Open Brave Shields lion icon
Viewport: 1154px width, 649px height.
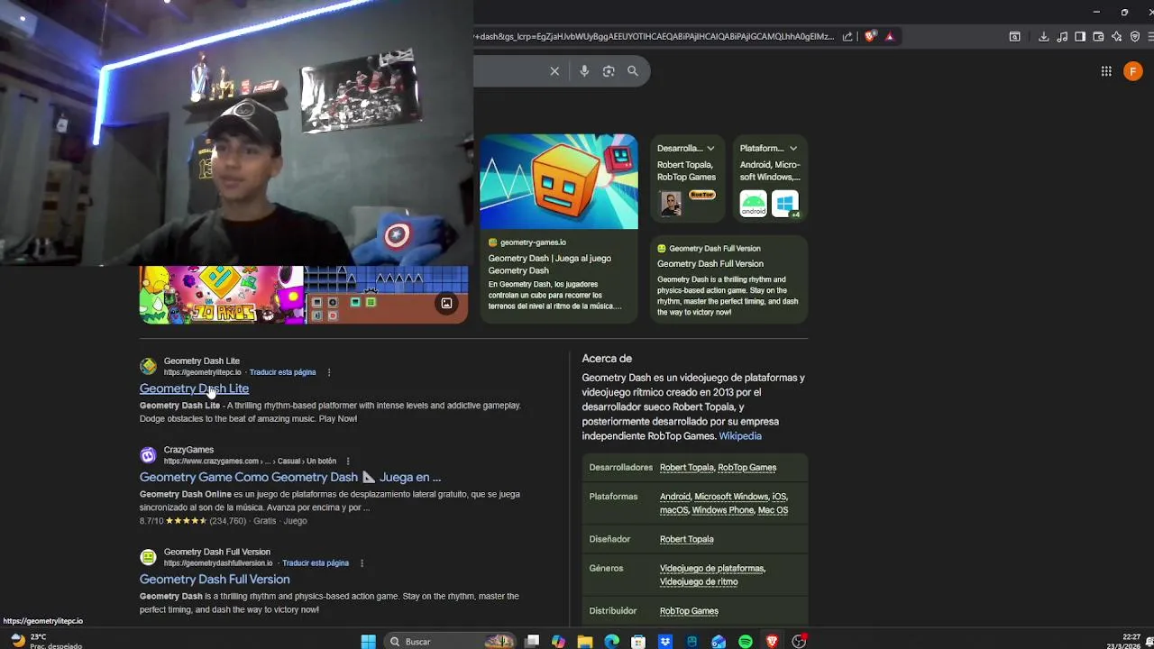click(x=870, y=37)
